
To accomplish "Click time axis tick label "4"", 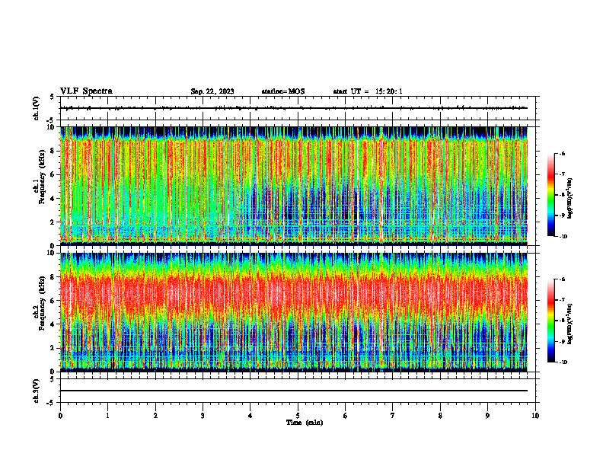I will (x=250, y=416).
